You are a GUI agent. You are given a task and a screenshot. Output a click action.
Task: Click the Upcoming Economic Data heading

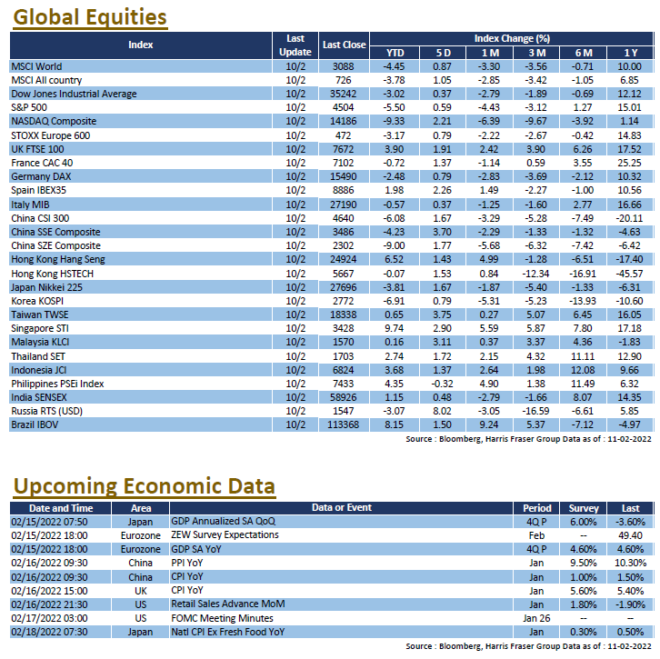(145, 486)
